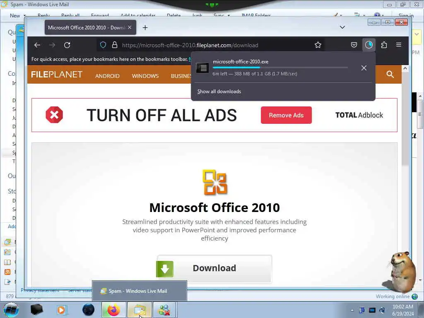Click the FilePlanet search magnifier icon
This screenshot has height=318, width=424.
390,75
